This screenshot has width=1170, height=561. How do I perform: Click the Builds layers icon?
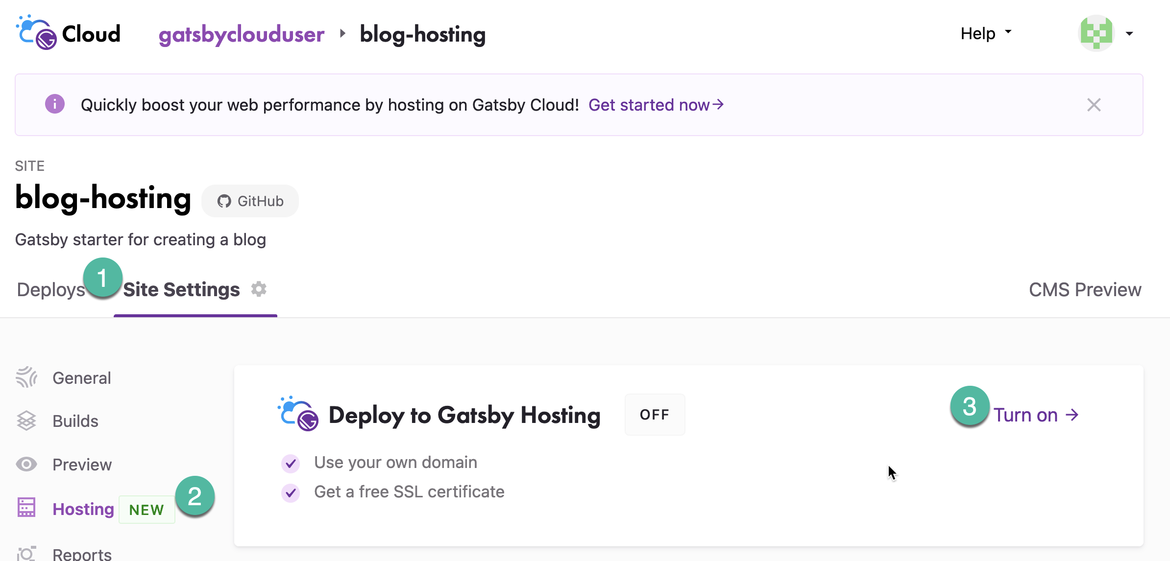[x=27, y=421]
